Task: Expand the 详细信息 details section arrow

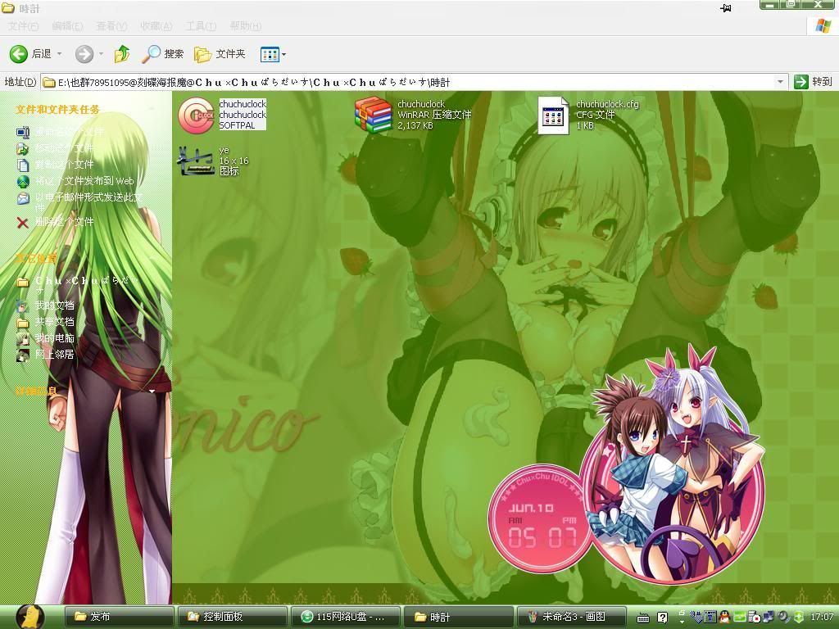Action: tap(152, 391)
